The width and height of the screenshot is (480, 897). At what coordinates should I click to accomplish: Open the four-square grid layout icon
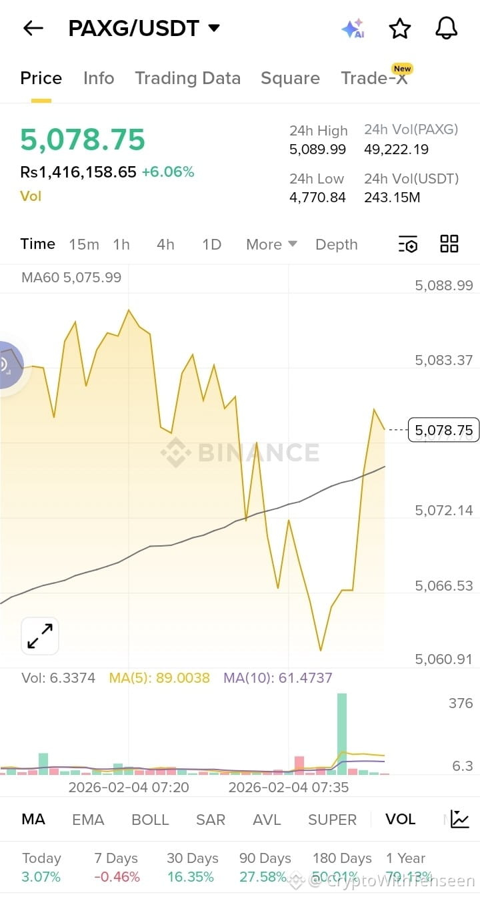click(x=449, y=244)
